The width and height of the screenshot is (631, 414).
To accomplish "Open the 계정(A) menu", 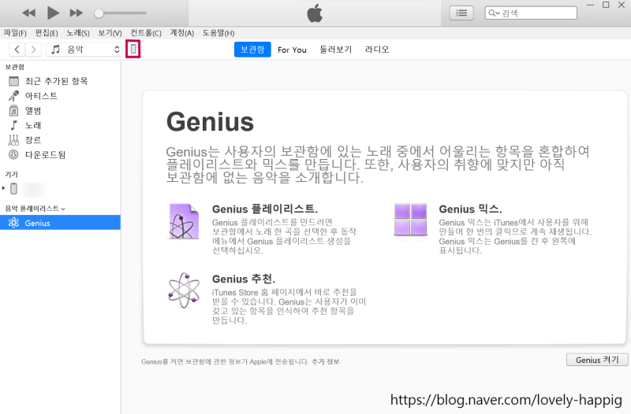I will coord(182,33).
